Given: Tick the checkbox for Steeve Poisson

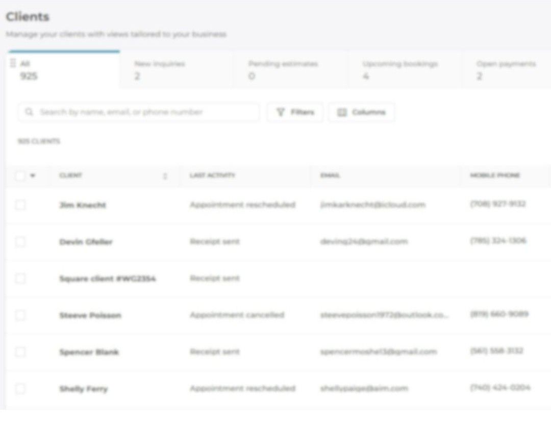Looking at the screenshot, I should [20, 315].
